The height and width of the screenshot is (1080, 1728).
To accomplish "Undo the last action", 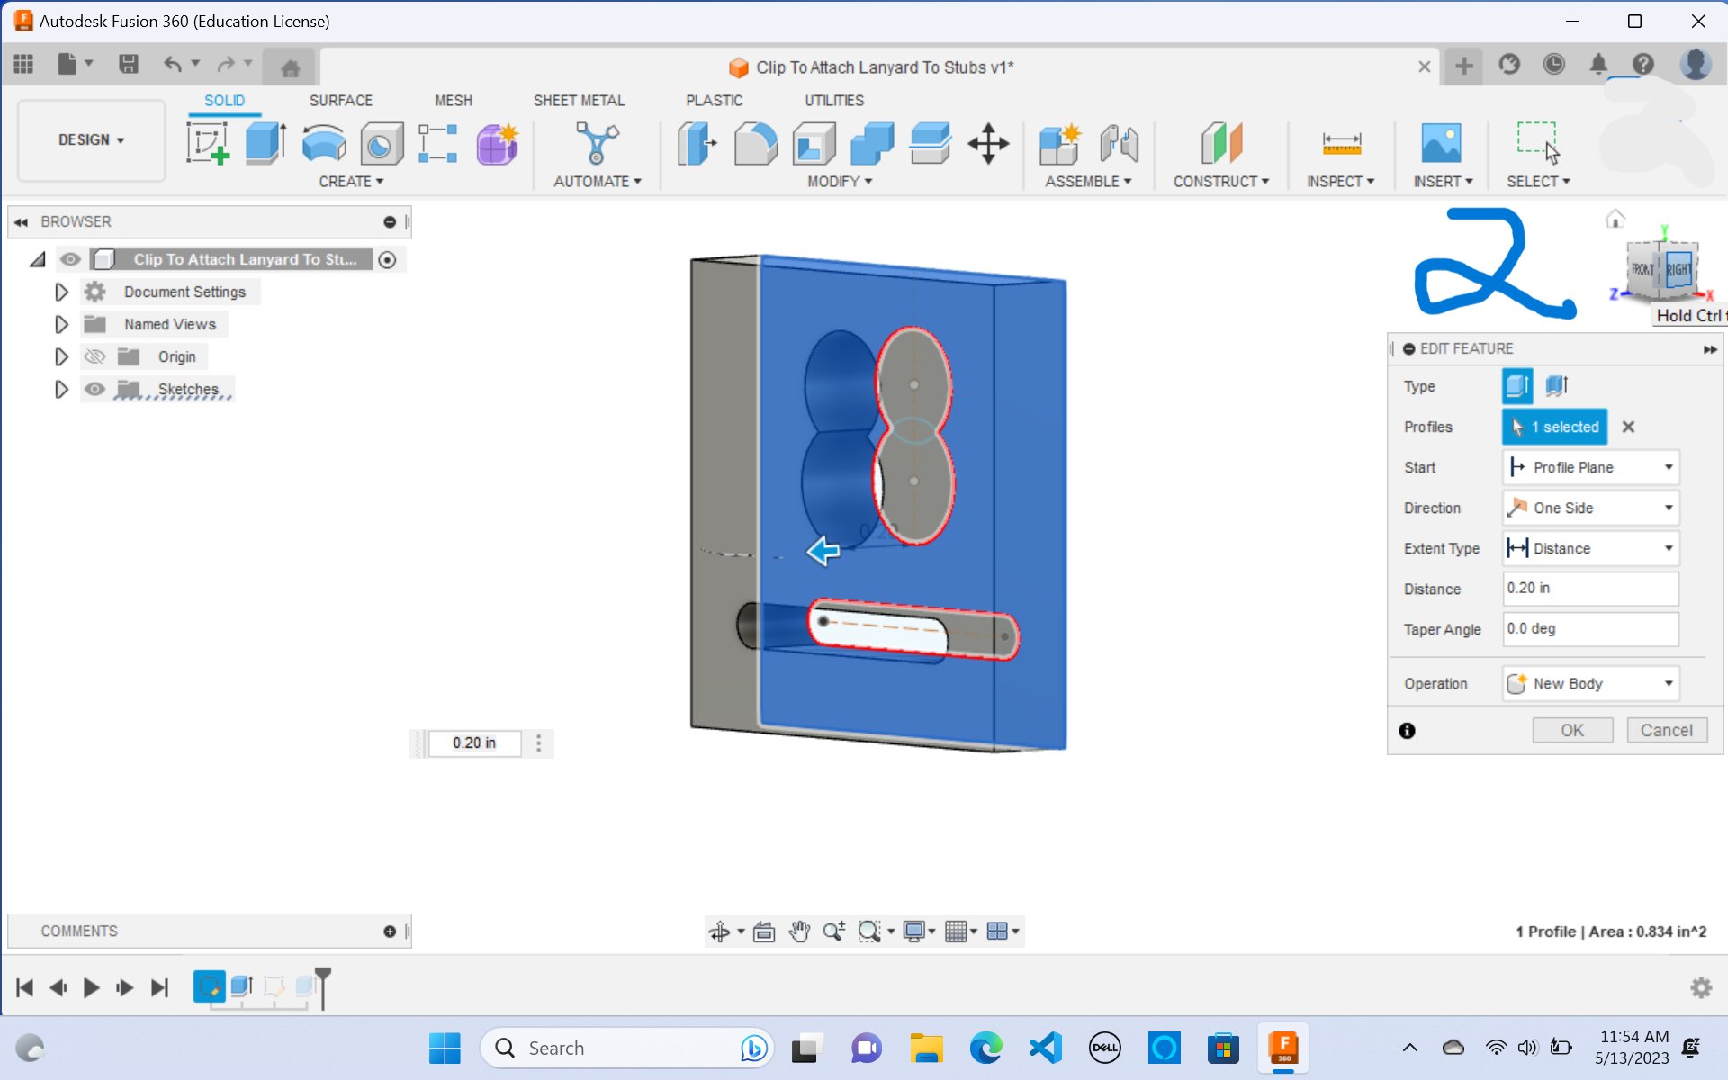I will point(172,64).
